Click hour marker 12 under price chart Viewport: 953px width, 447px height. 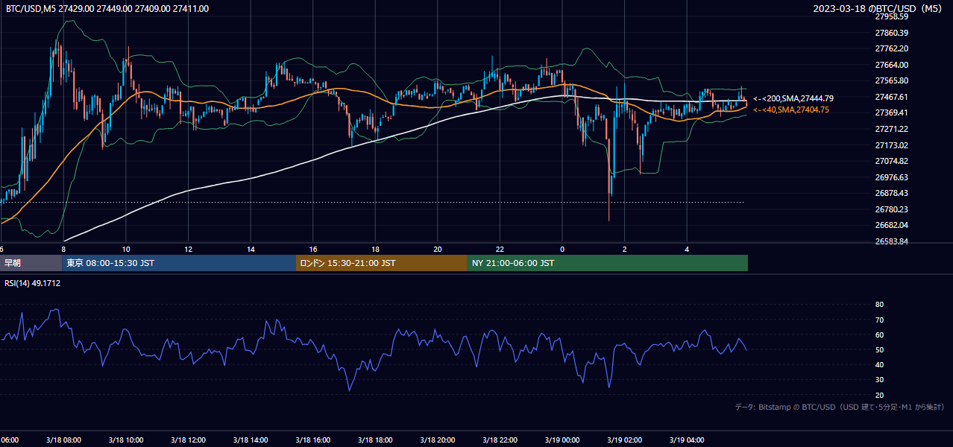[188, 249]
